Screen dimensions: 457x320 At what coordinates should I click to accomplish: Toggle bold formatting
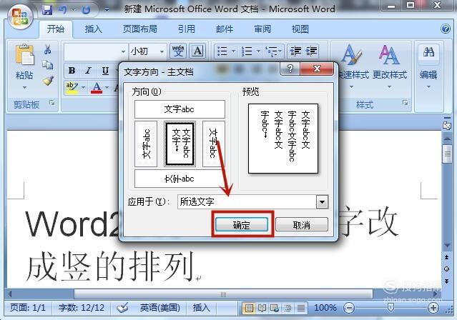coord(72,71)
